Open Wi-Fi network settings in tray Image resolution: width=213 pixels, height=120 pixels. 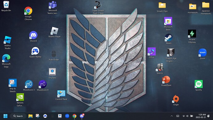184,116
